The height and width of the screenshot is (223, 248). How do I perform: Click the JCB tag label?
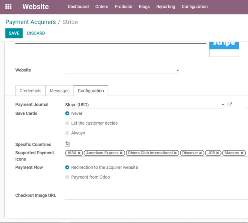click(x=211, y=153)
